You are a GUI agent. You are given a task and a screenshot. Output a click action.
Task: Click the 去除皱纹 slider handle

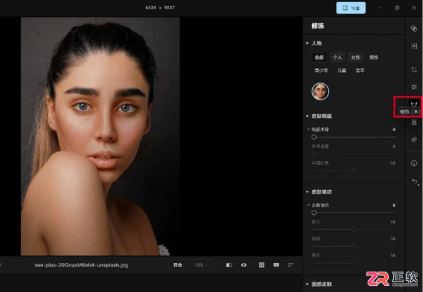click(x=314, y=213)
